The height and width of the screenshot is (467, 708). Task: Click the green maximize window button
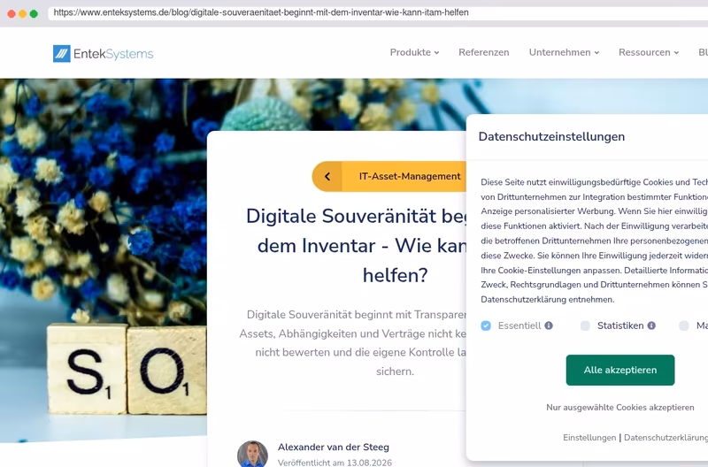coord(34,13)
